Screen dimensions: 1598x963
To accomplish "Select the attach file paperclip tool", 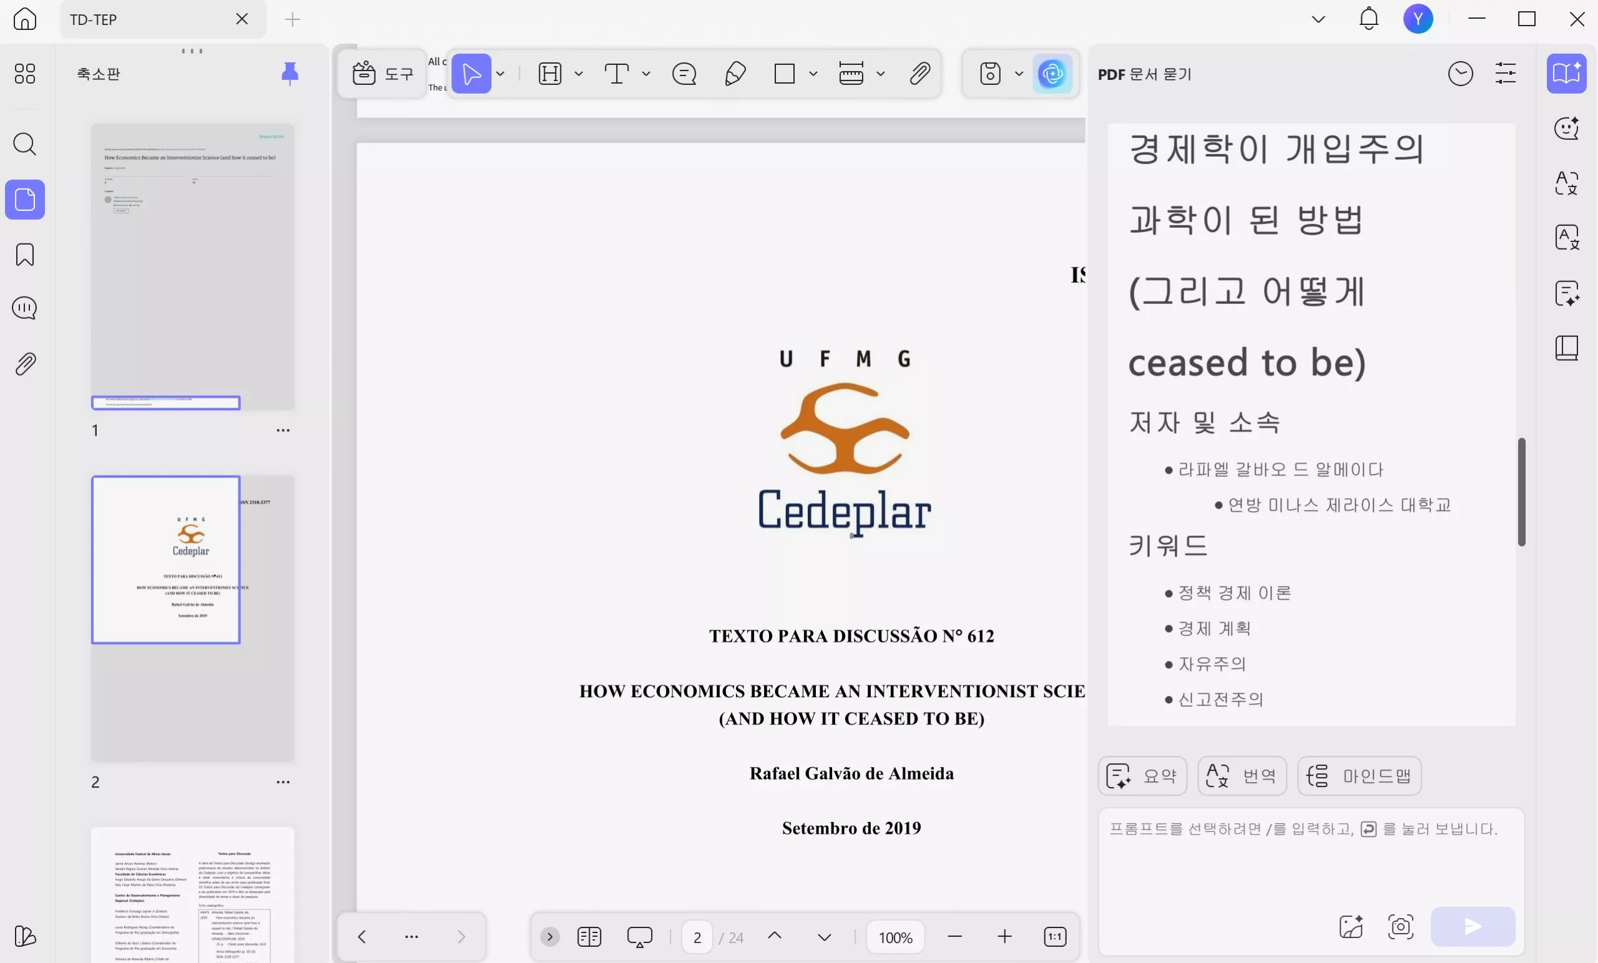I will pyautogui.click(x=919, y=73).
